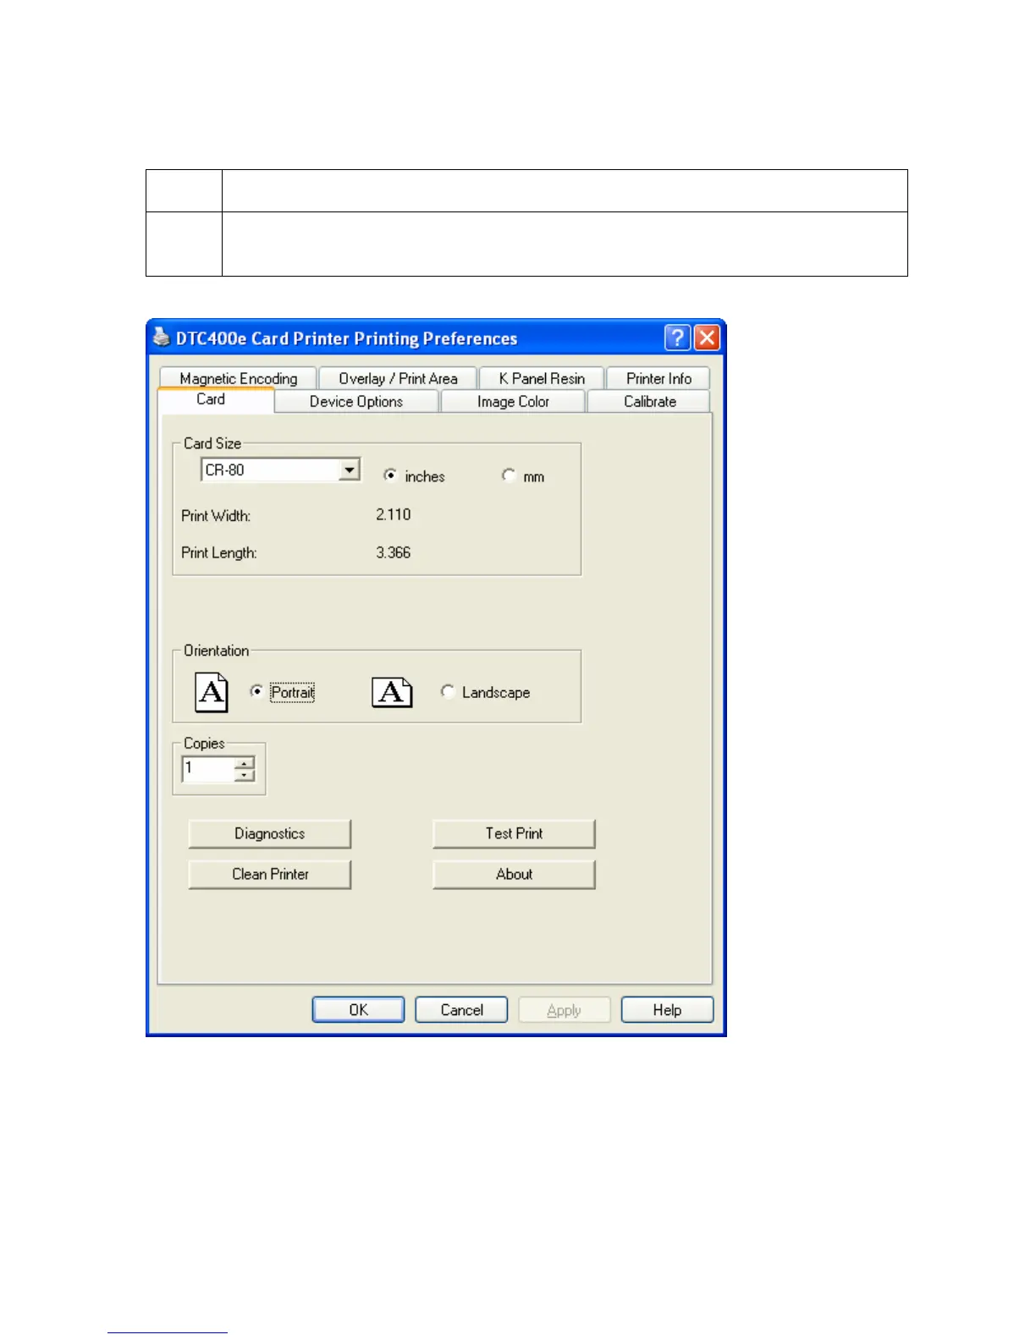Screen dimensions: 1036x1340
Task: Choose Portrait orientation radio button
Action: pos(256,691)
